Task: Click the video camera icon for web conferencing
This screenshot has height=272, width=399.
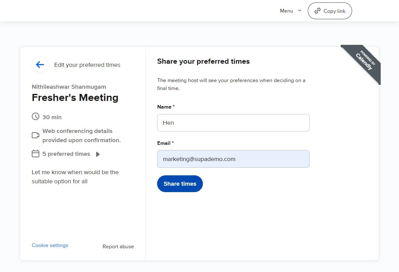Action: [36, 135]
